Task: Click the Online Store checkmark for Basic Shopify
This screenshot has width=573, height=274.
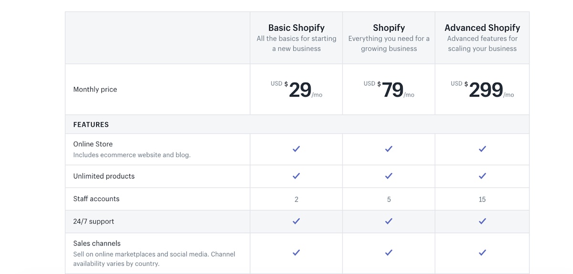Action: tap(296, 149)
